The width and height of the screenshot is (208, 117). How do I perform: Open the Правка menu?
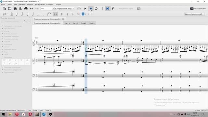pyautogui.click(x=9, y=5)
